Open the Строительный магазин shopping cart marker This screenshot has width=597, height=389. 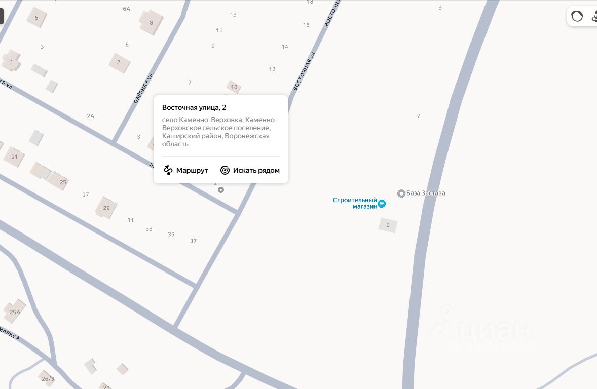coord(382,204)
